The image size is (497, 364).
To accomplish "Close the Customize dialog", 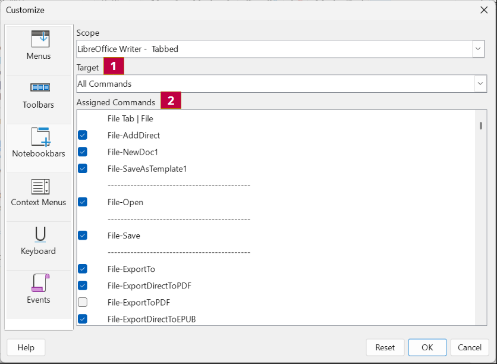I will pos(484,10).
